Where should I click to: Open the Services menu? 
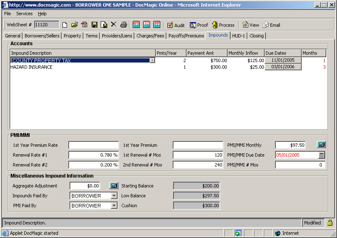click(x=24, y=14)
